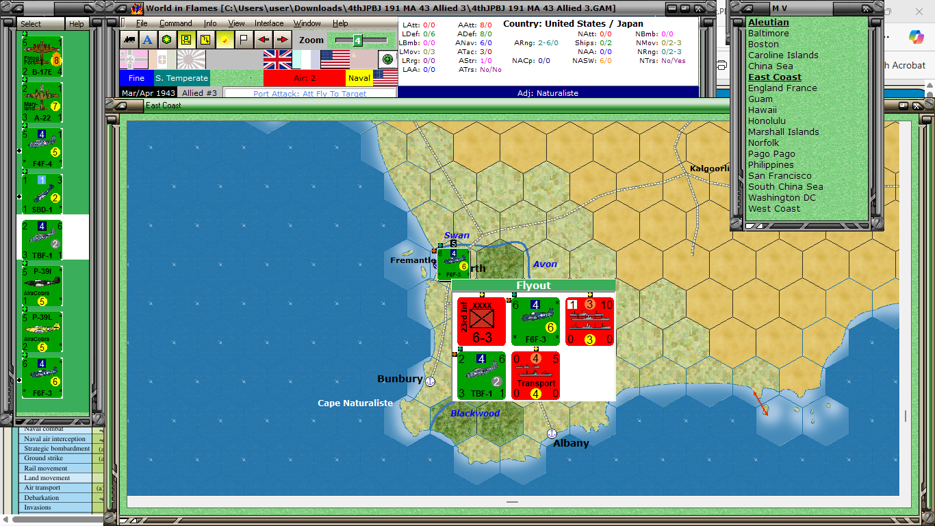
Task: Click the red Air: 2 indicator
Action: tap(305, 78)
